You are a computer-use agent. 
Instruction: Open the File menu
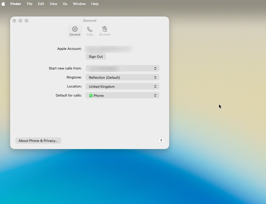[29, 4]
